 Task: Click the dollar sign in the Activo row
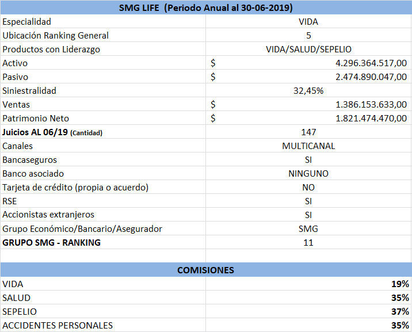213,63
